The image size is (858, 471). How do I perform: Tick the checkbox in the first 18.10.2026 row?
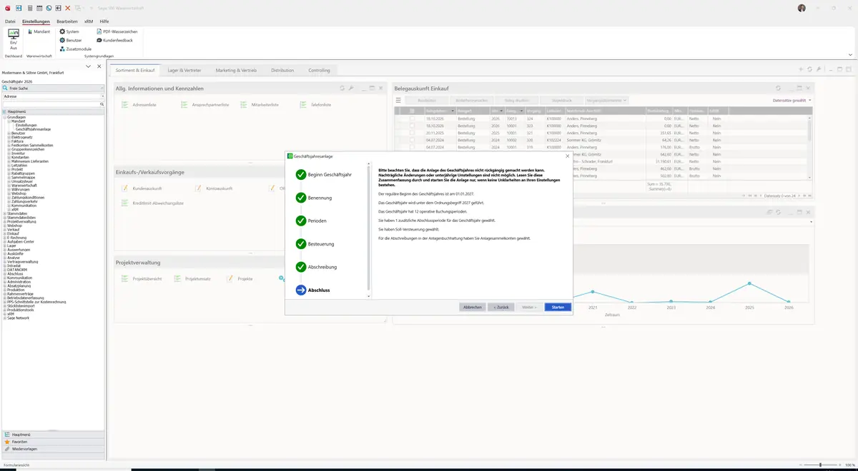click(412, 119)
